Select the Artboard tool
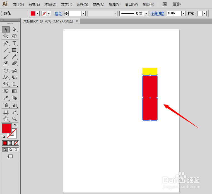212x194 pixels. pos(6,112)
